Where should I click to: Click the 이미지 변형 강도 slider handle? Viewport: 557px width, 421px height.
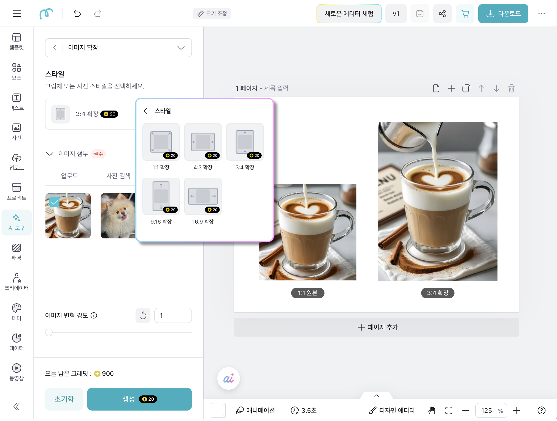point(49,332)
